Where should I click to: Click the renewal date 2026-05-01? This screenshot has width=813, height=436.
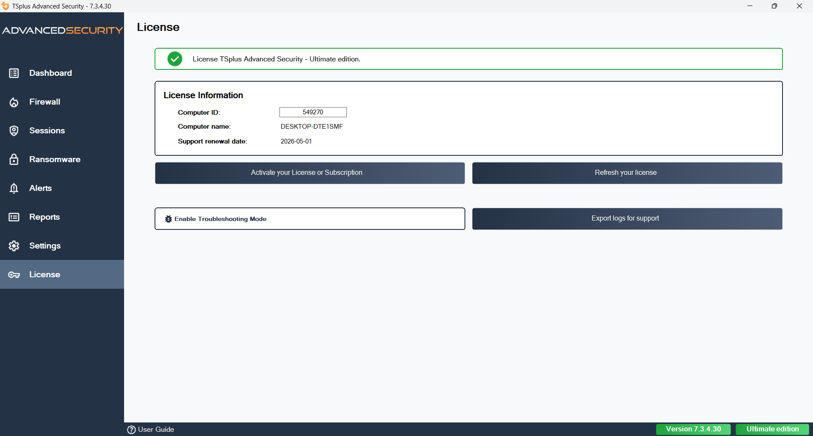(x=296, y=141)
